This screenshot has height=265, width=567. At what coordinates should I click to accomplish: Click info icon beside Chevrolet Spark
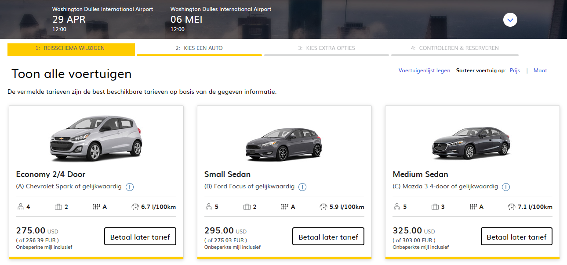pos(130,187)
